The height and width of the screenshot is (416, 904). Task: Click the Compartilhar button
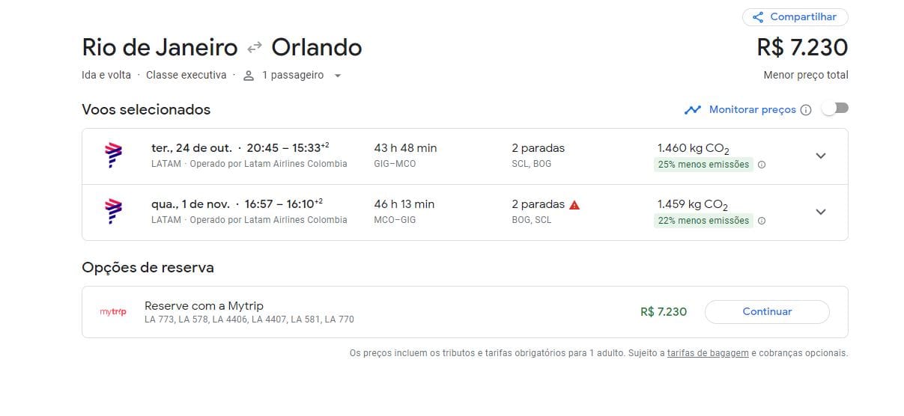795,17
